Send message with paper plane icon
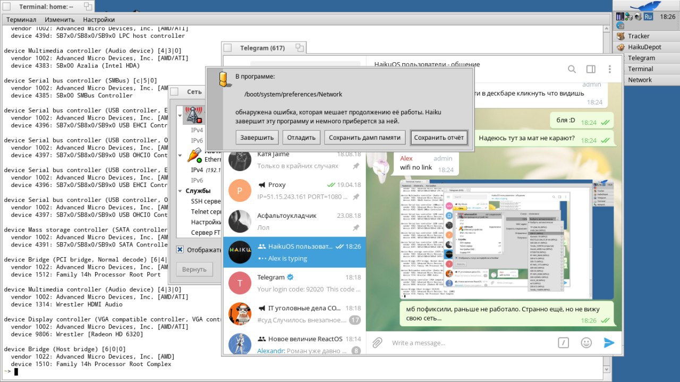Viewport: 680px width, 382px height. 609,343
